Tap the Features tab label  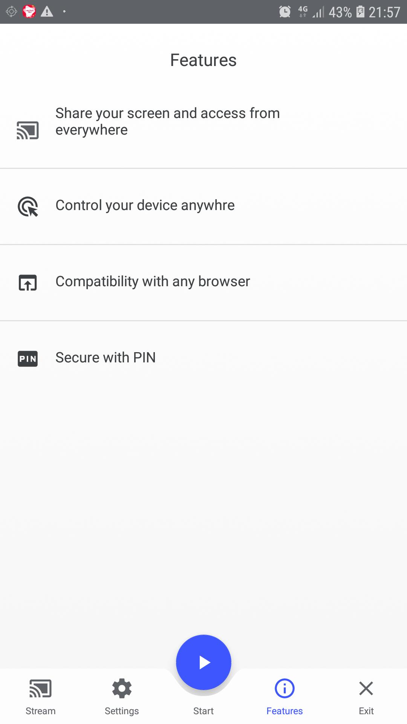(x=285, y=711)
